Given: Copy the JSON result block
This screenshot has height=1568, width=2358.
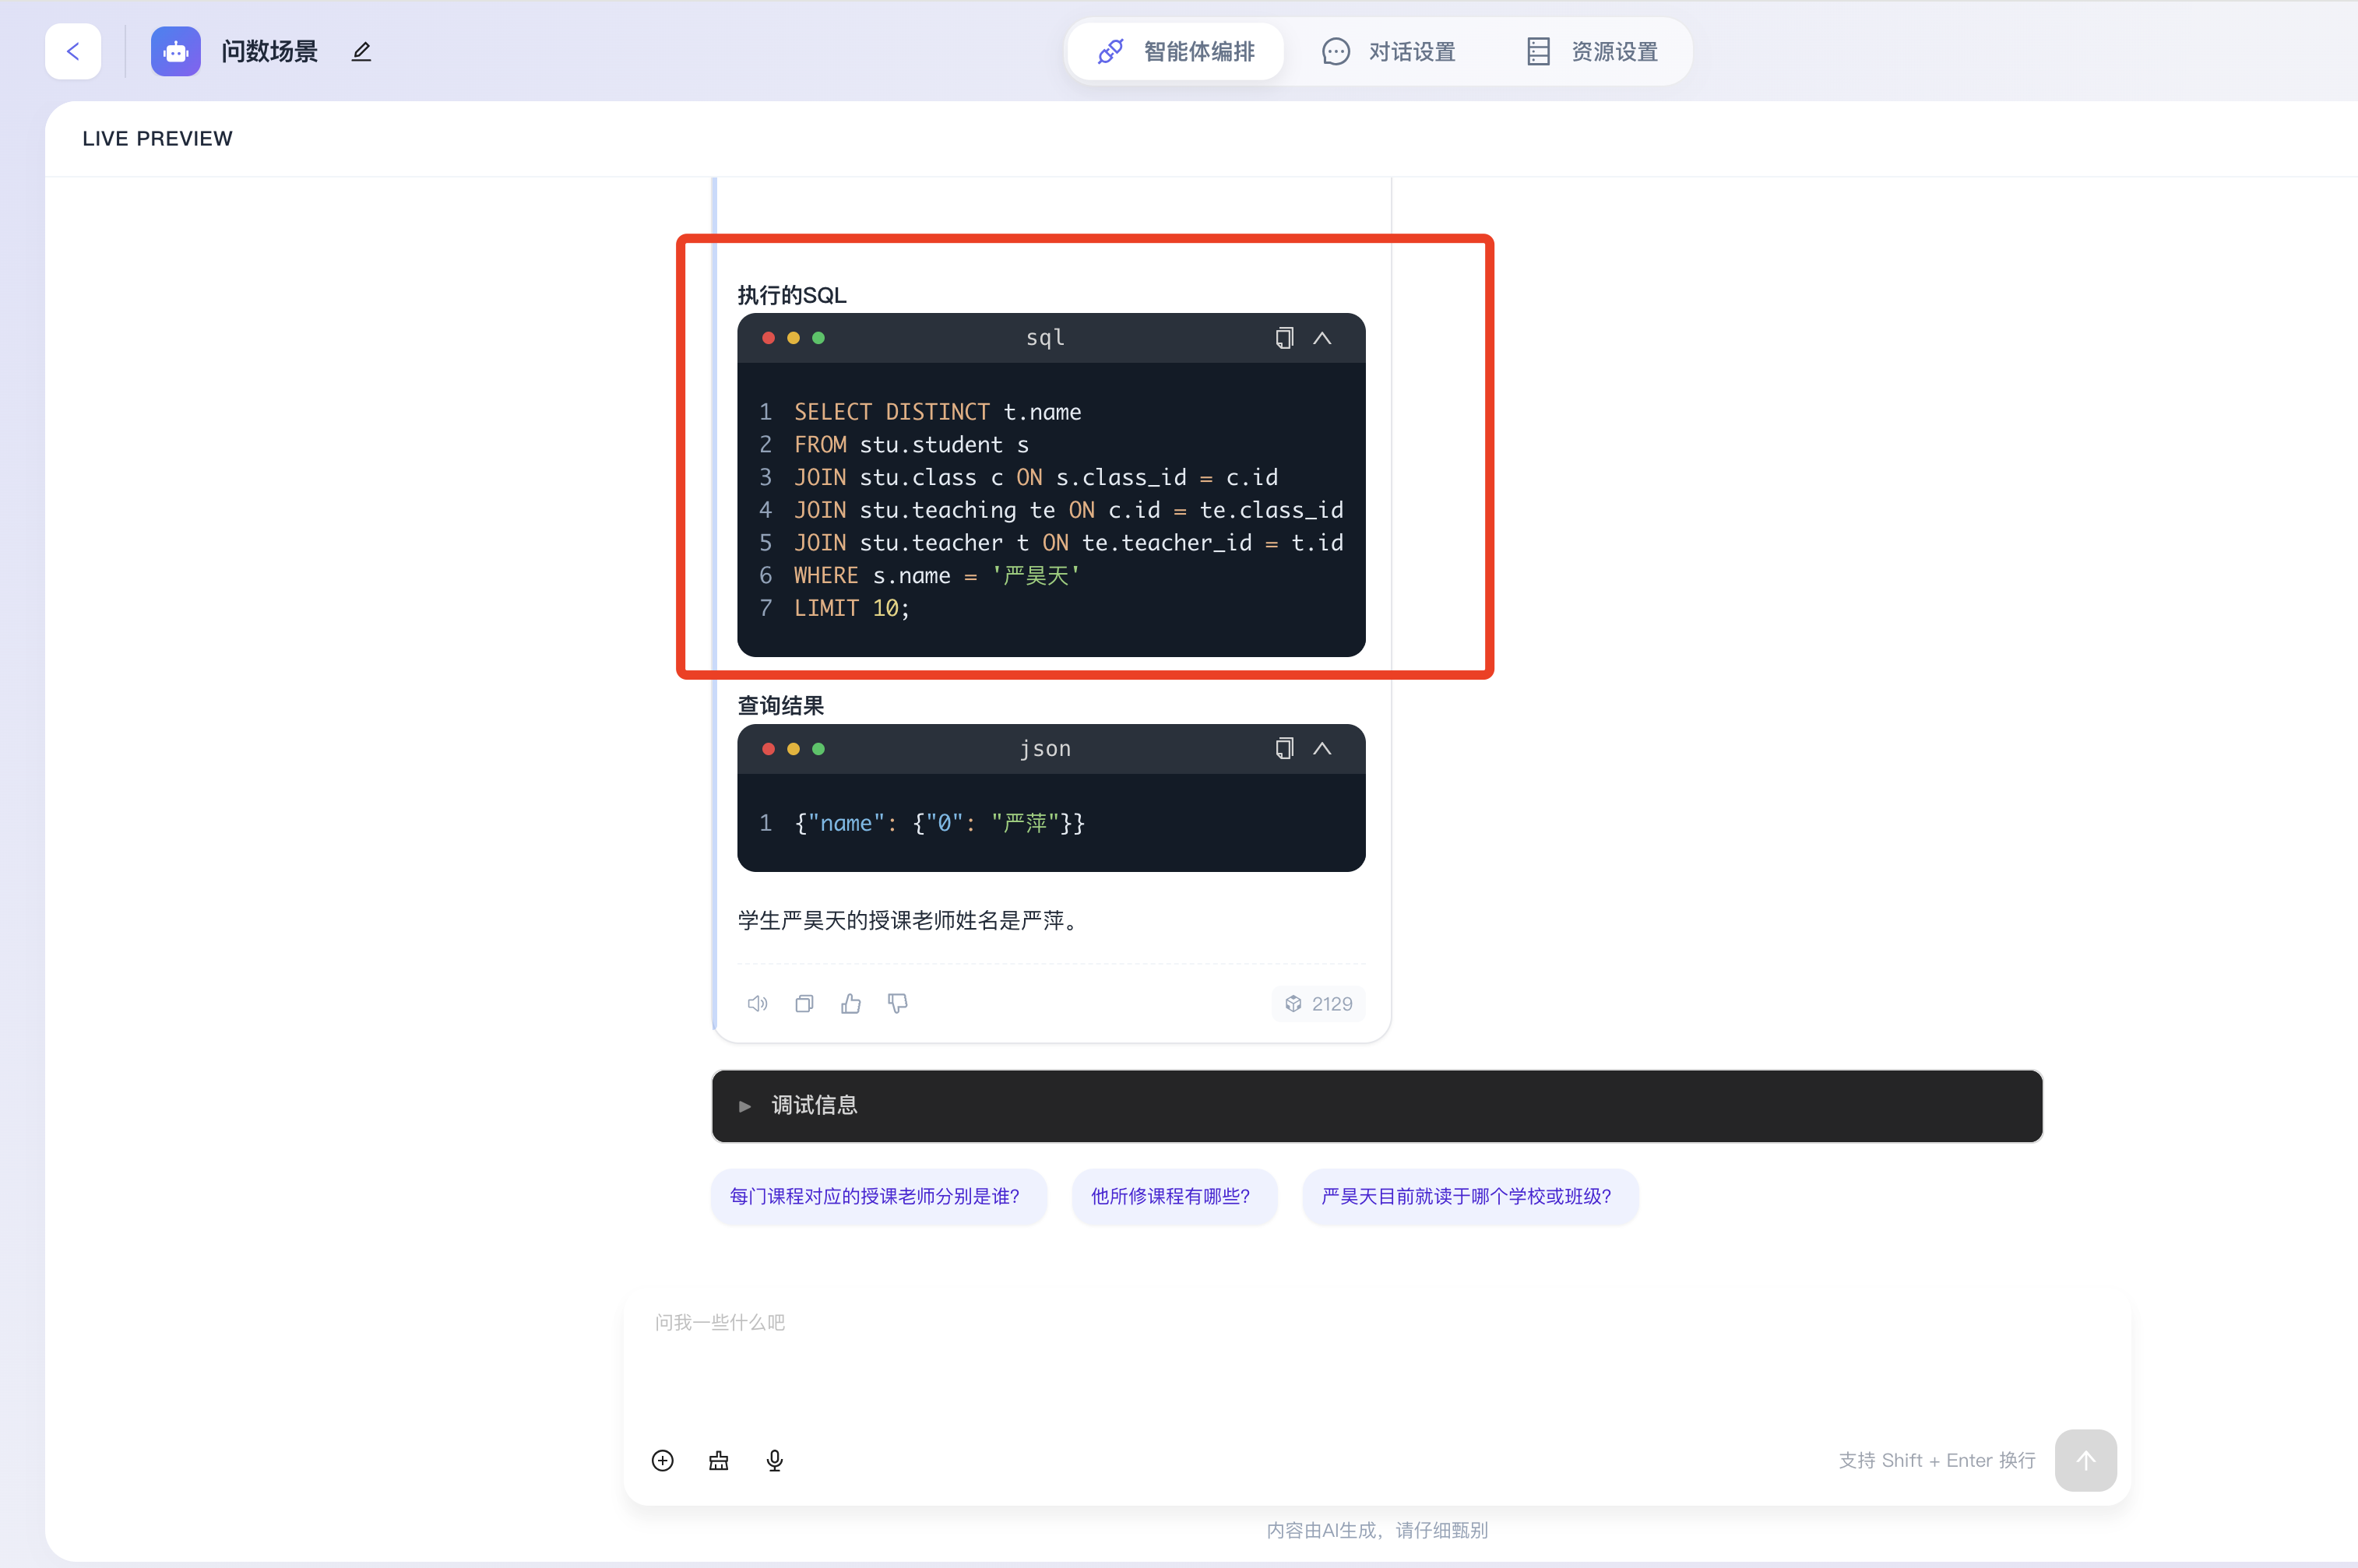Looking at the screenshot, I should 1284,748.
